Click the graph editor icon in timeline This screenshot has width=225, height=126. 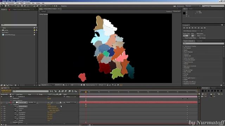tap(76, 91)
